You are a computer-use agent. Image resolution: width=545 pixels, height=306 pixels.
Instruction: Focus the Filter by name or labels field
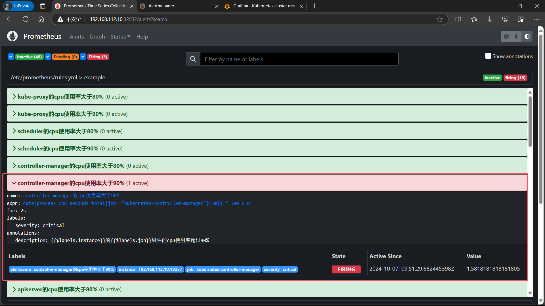click(x=299, y=59)
